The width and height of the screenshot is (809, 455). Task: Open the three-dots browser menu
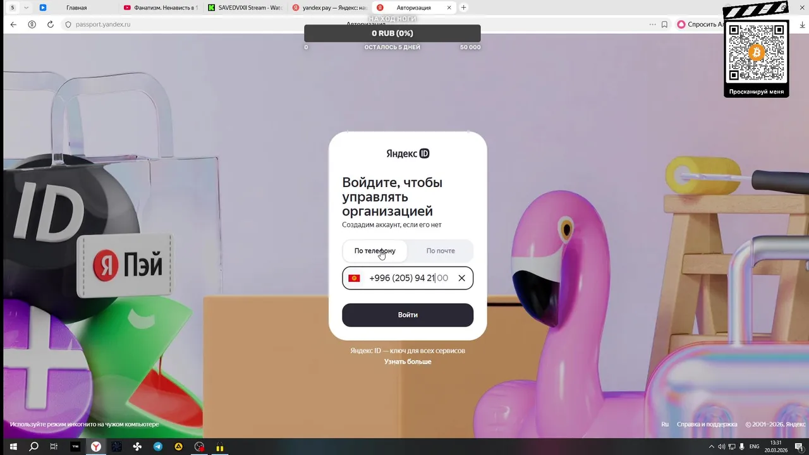click(x=652, y=24)
